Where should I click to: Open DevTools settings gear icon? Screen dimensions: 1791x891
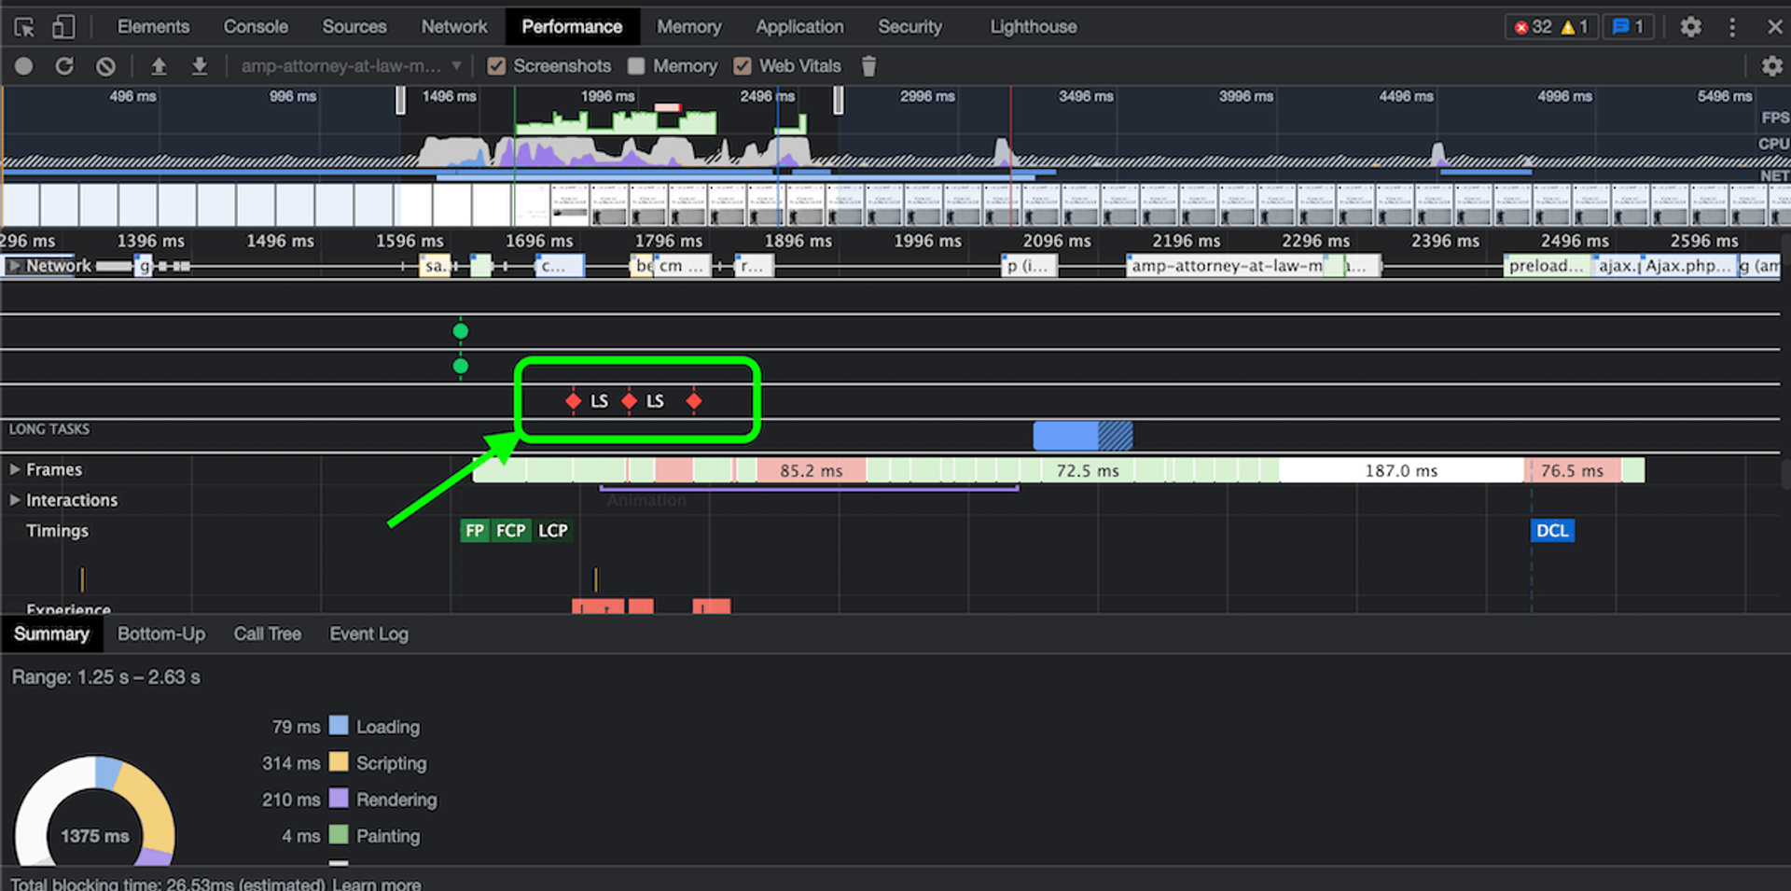[1690, 27]
